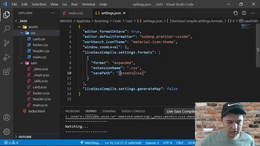The width and height of the screenshot is (260, 146).
Task: Open the Extensions view
Action: (6, 71)
